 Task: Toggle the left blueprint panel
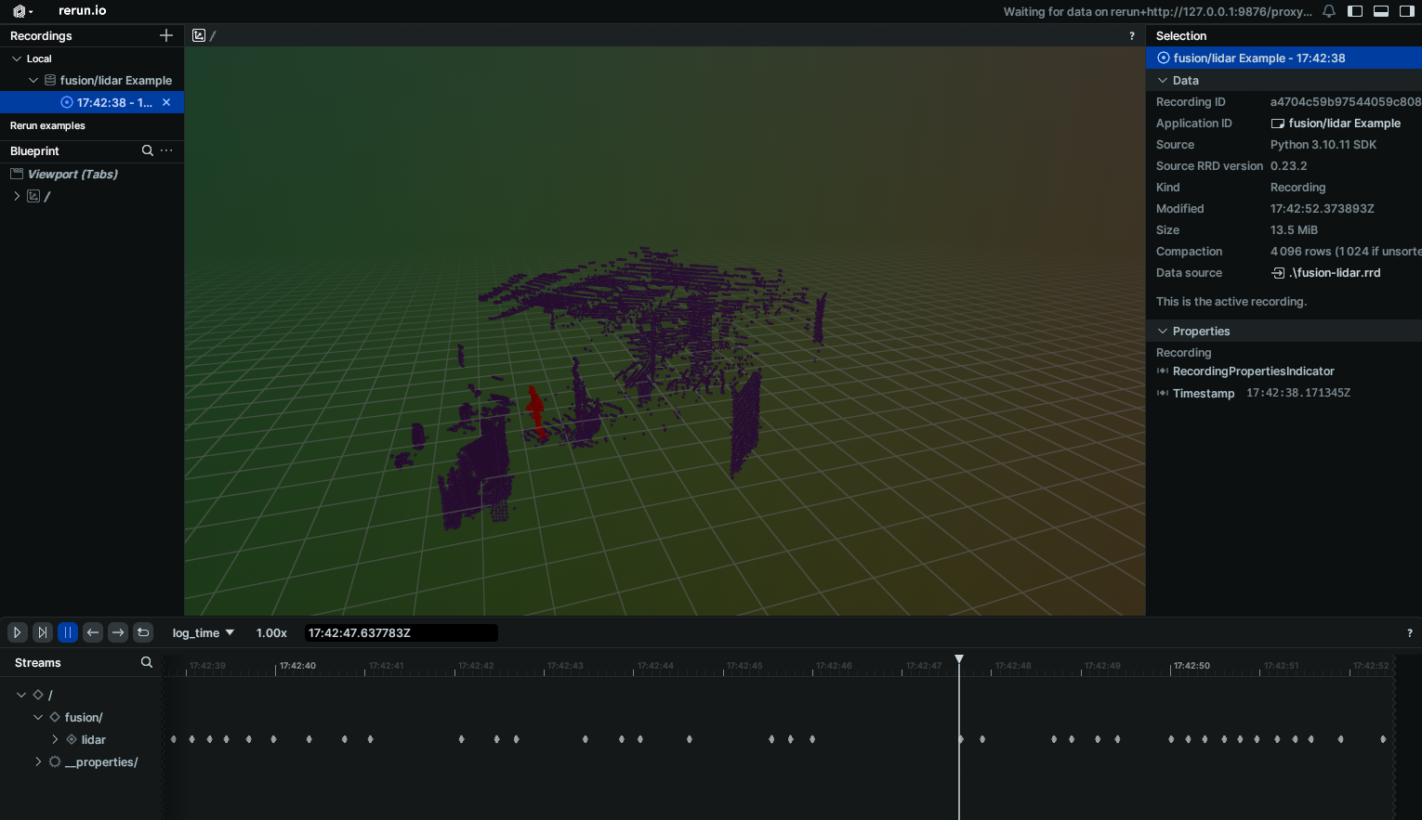point(1355,11)
